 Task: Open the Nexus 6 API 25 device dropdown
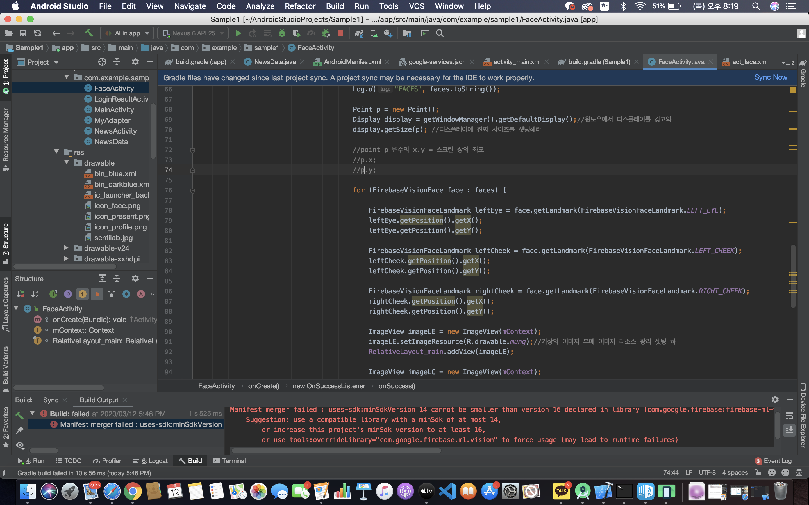pos(193,33)
